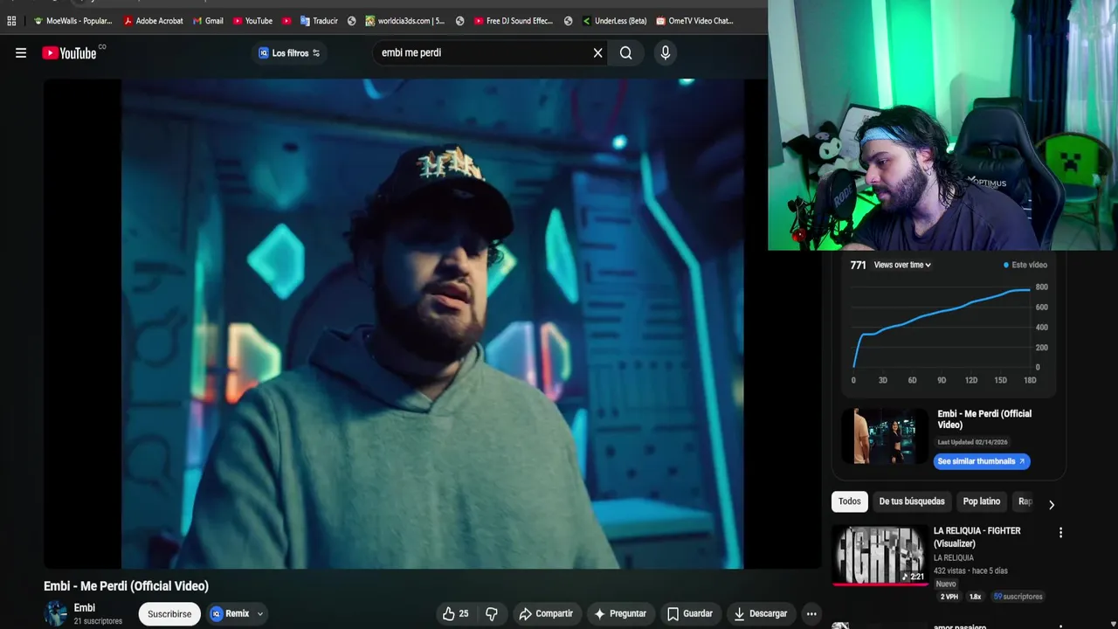Expand the Remix dropdown arrow
The image size is (1118, 629).
pyautogui.click(x=259, y=614)
